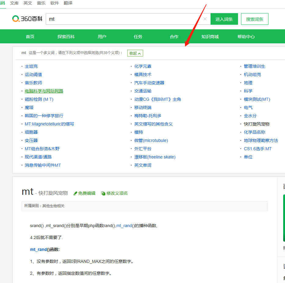Open the 首页 navigation tab

coord(30,37)
